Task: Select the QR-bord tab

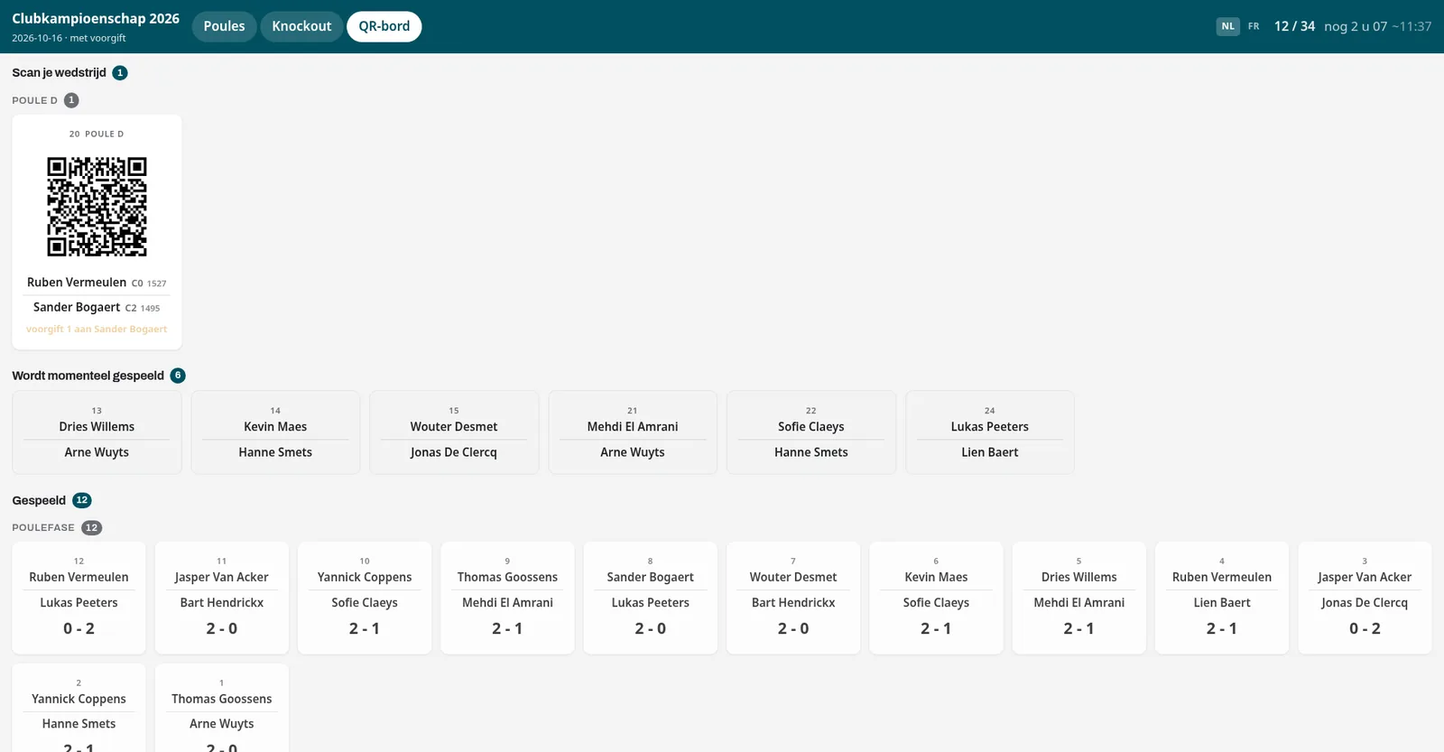Action: point(384,26)
